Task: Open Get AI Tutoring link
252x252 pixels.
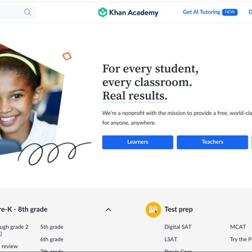Action: click(x=202, y=12)
